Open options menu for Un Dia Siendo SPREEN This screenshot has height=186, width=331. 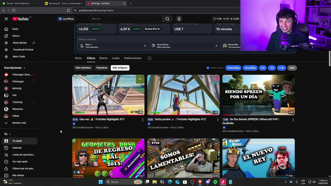[293, 120]
